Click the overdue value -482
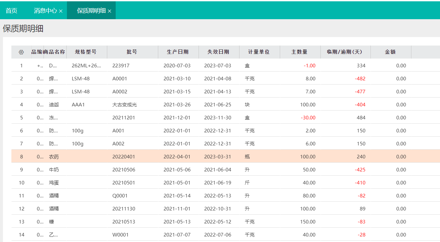440x242 pixels. [360, 79]
